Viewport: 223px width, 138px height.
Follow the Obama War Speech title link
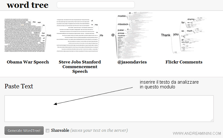point(28,62)
